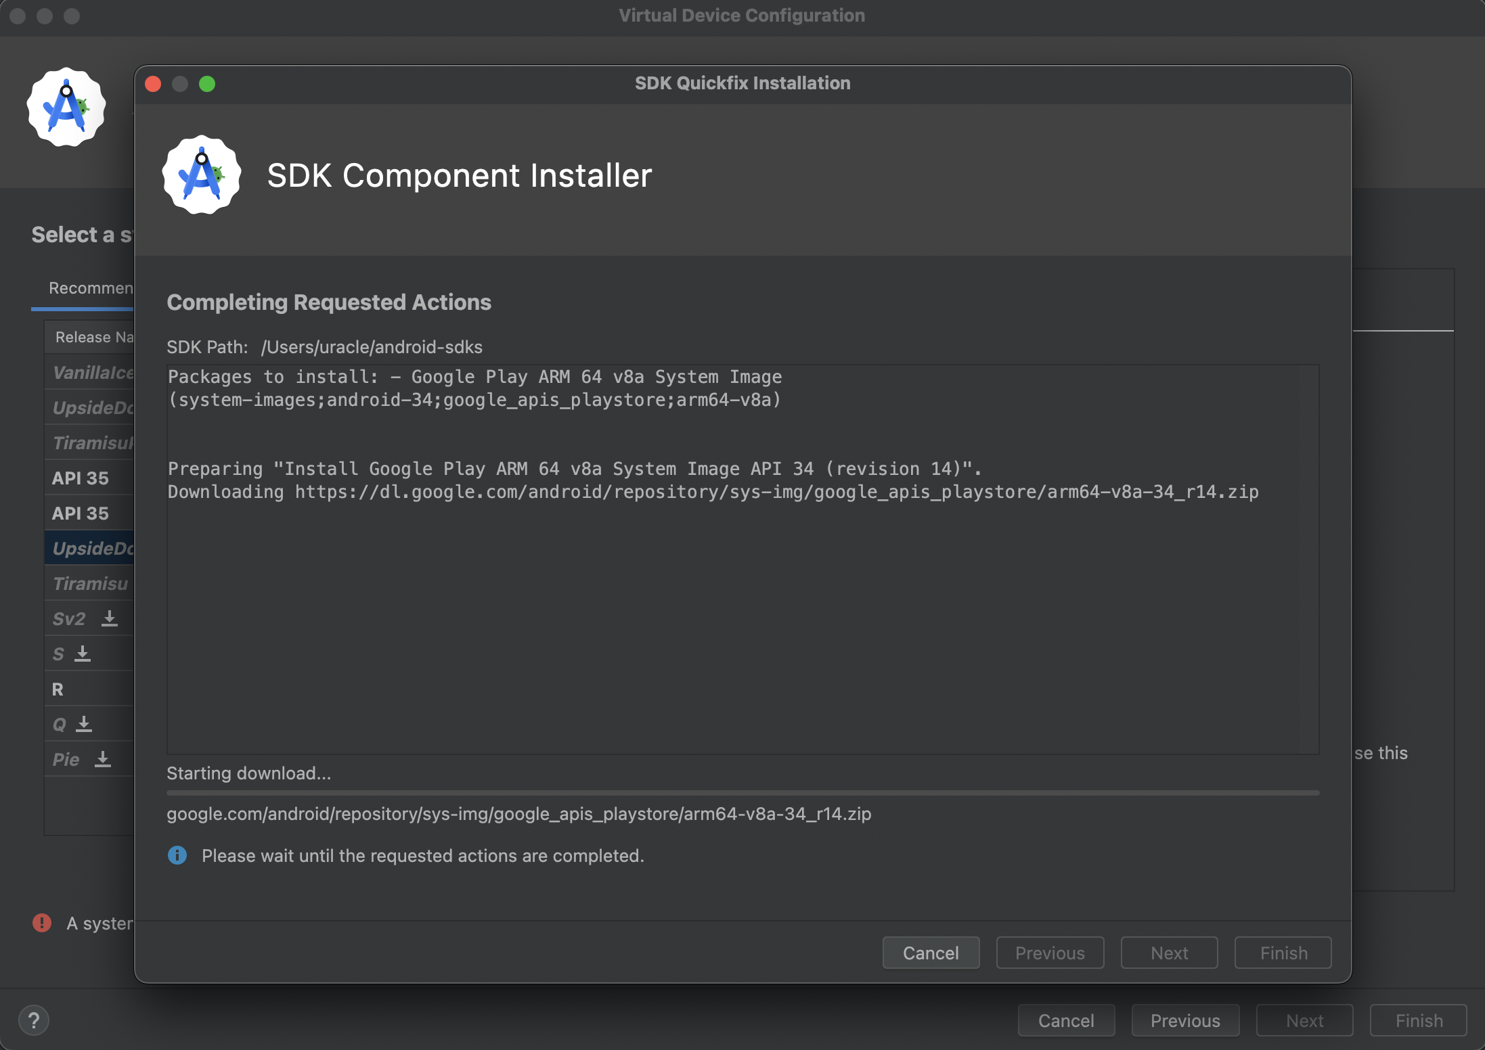Cancel the SDK Component Installer

tap(931, 953)
